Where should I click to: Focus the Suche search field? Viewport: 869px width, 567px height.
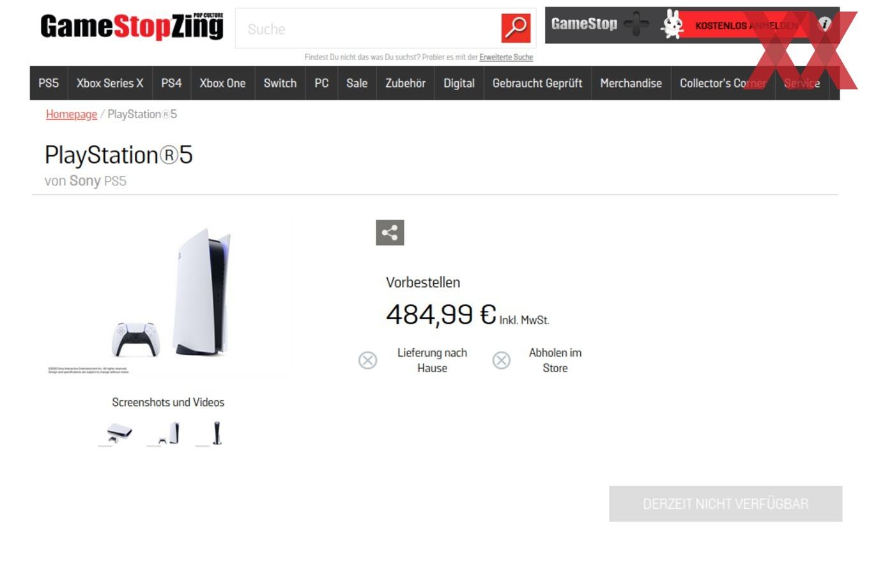pos(367,29)
